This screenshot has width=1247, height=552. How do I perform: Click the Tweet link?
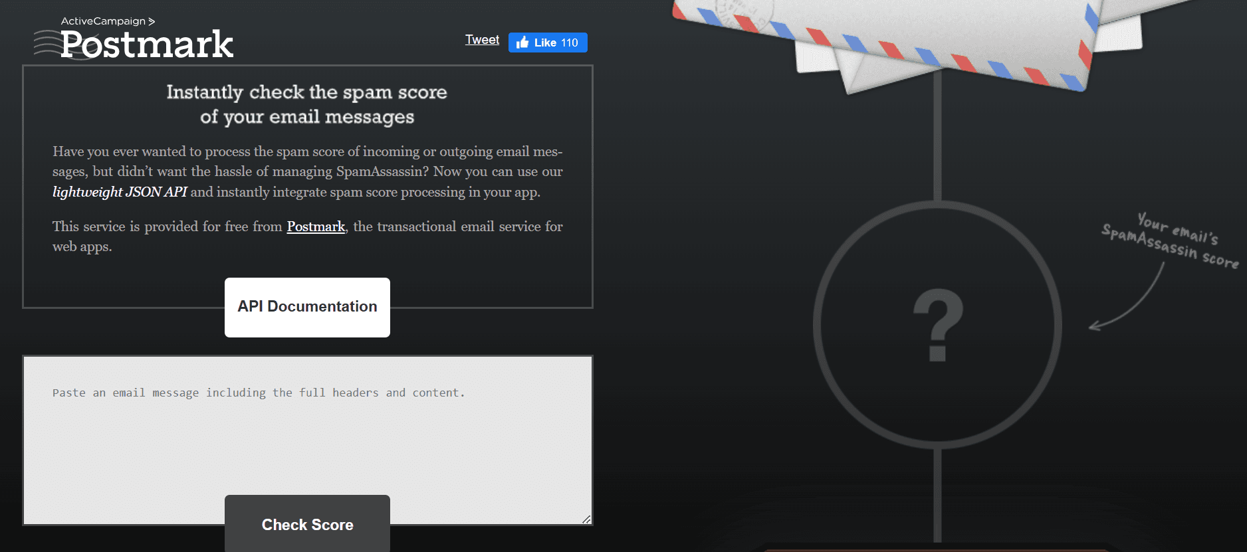(482, 40)
